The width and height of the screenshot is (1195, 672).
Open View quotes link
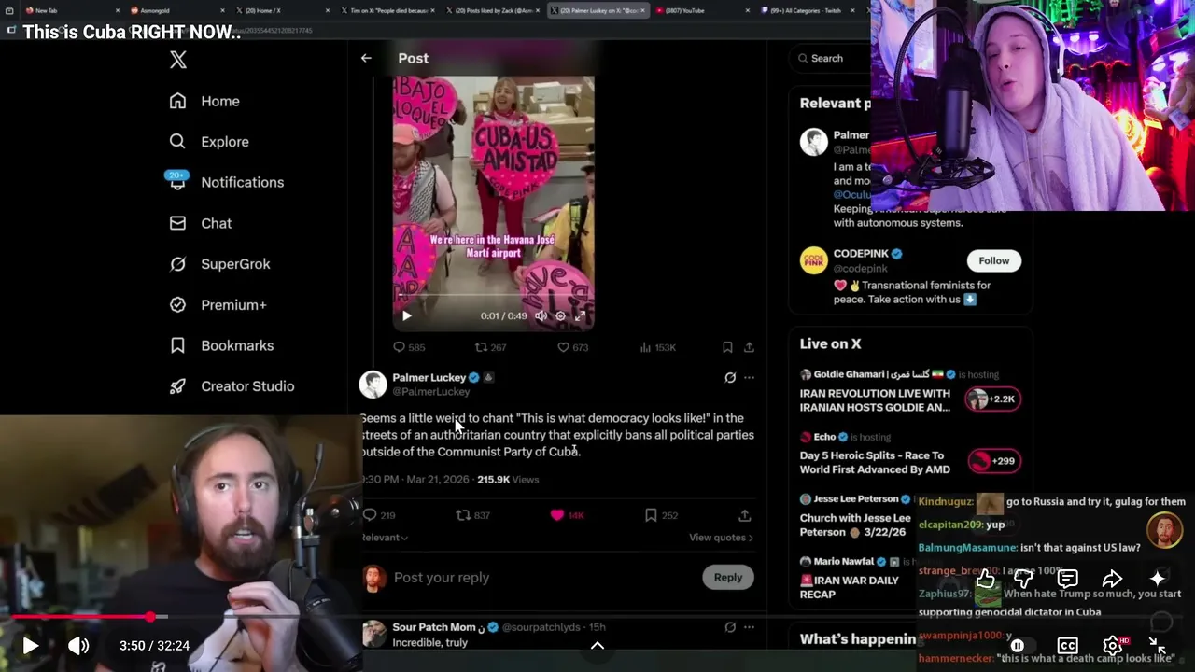721,538
